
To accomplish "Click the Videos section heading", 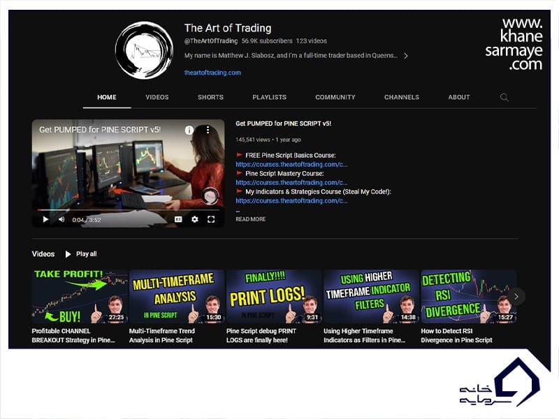I will [x=43, y=254].
